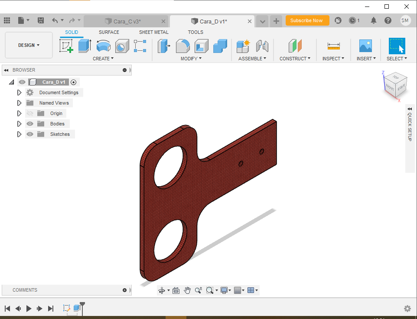This screenshot has width=417, height=319.
Task: Click the New Component icon
Action: pyautogui.click(x=243, y=46)
